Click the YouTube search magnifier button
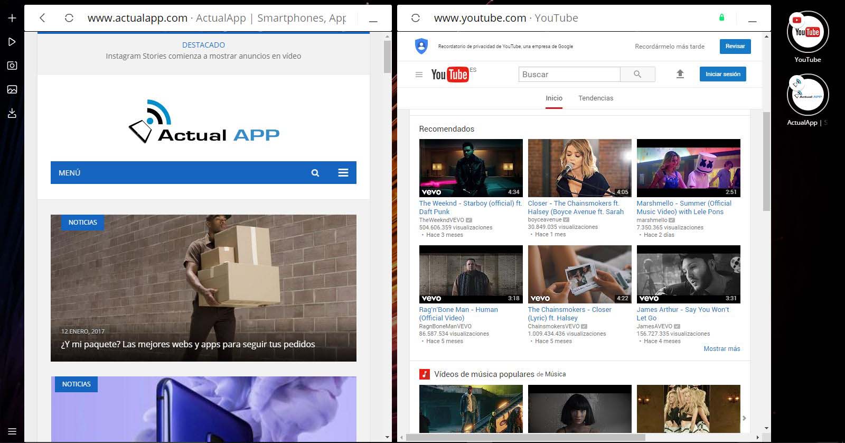 (x=637, y=74)
